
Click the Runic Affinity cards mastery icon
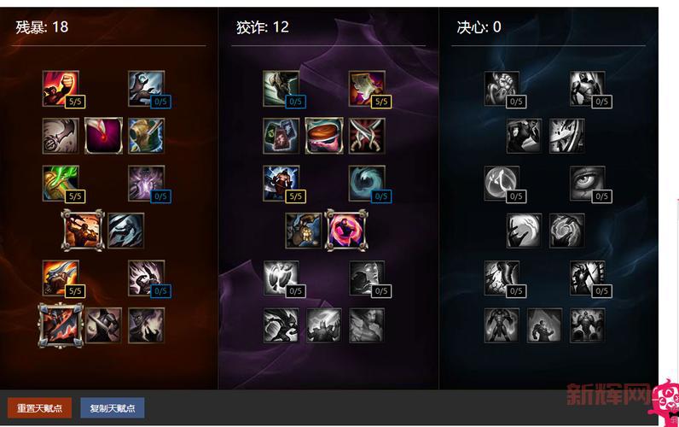click(x=281, y=136)
